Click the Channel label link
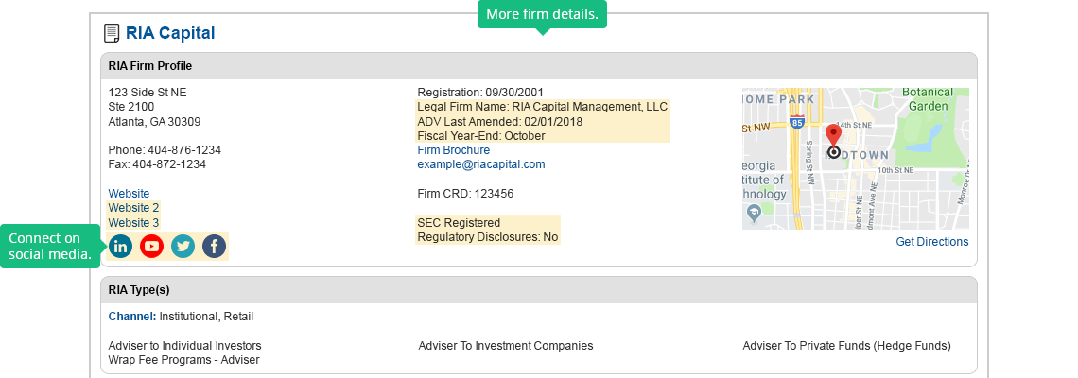The image size is (1078, 378). 131,317
